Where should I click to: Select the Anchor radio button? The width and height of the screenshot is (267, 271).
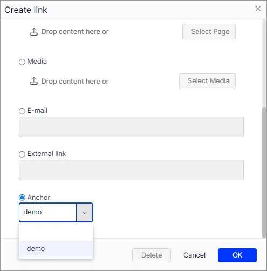(x=22, y=198)
